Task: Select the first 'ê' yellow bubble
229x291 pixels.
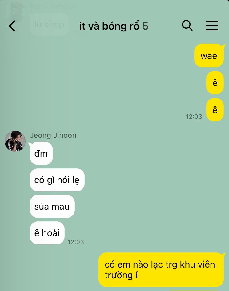Action: click(x=215, y=83)
